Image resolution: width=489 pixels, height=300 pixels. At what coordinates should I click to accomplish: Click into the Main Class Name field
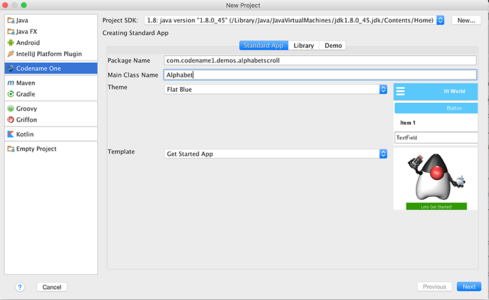320,75
